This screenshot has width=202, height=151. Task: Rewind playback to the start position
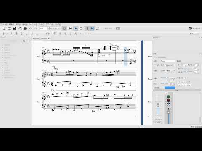tap(70, 29)
